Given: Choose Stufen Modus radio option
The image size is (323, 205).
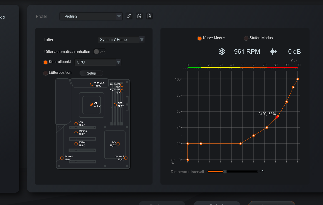Looking at the screenshot, I should click(x=246, y=38).
